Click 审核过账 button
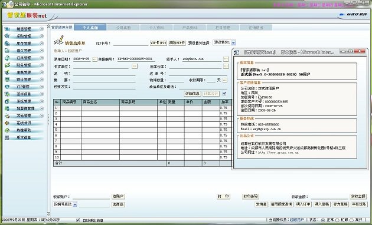The height and width of the screenshot is (225, 372). [359, 204]
